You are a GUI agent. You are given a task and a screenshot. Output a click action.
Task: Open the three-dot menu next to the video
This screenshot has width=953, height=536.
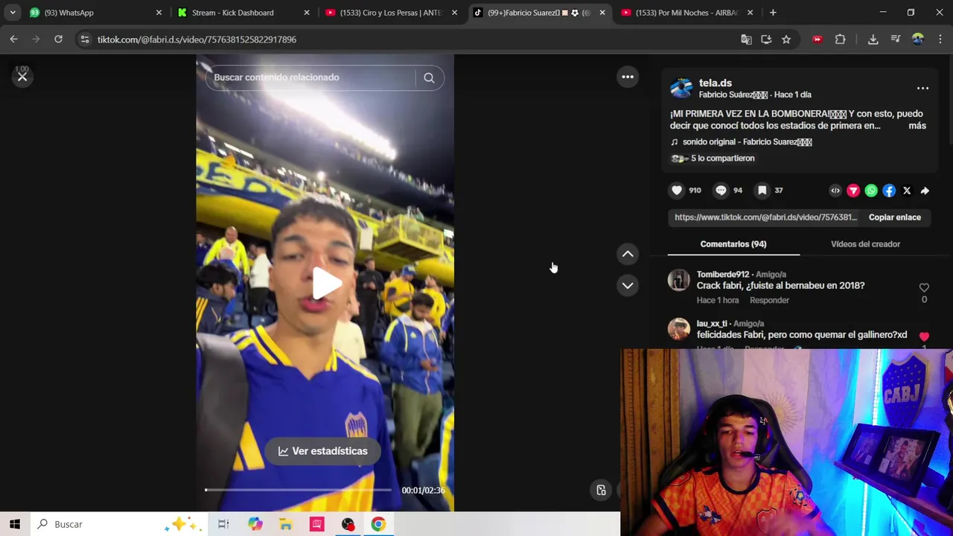point(628,77)
